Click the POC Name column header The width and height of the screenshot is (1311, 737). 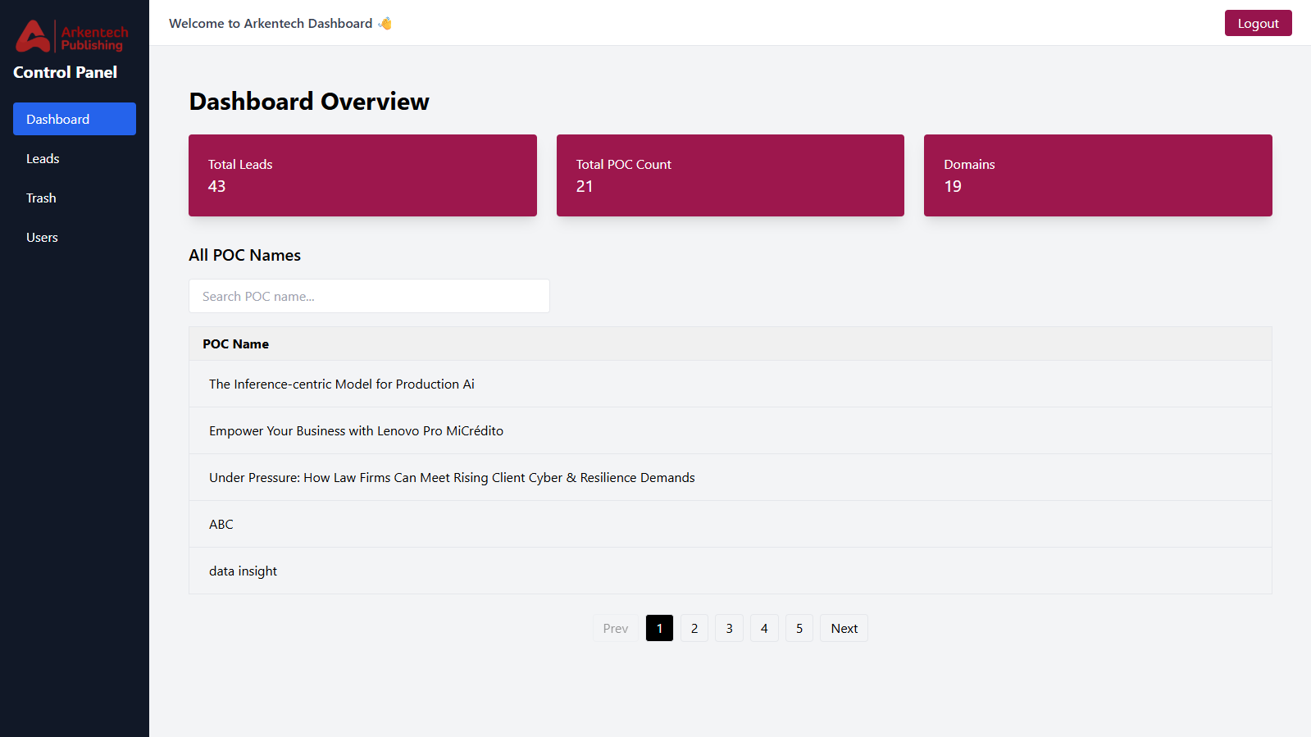point(236,344)
